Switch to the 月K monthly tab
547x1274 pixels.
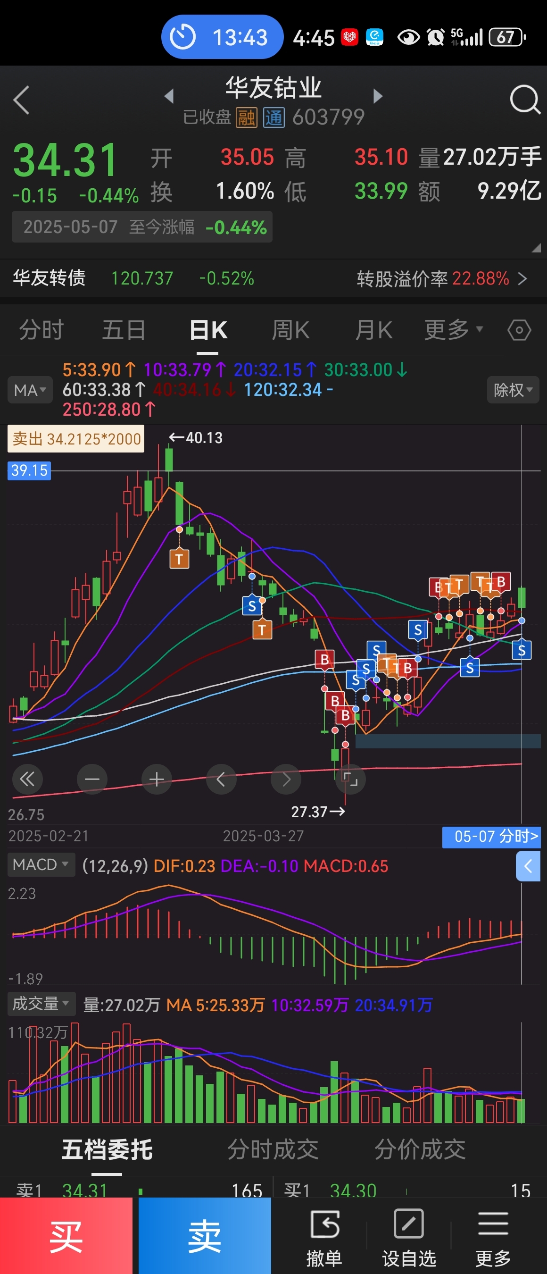pos(373,330)
